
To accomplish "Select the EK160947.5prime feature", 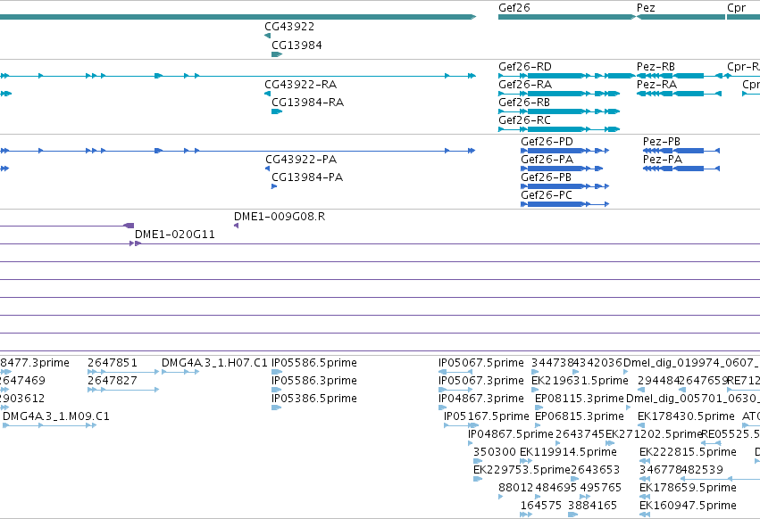I will click(645, 515).
